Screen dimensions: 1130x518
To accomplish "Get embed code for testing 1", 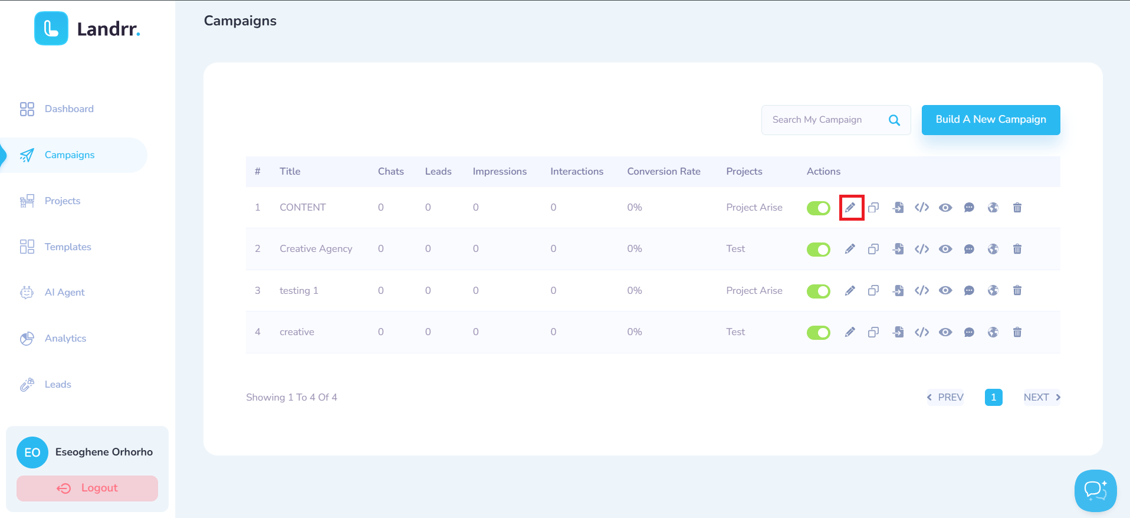I will point(922,290).
